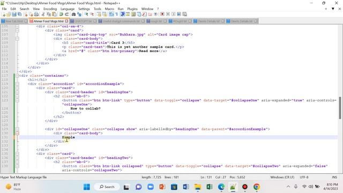The height and width of the screenshot is (193, 343).
Task: Click the Close document toolbar icon
Action: pyautogui.click(x=26, y=14)
